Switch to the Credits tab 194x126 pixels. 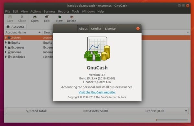[96, 29]
